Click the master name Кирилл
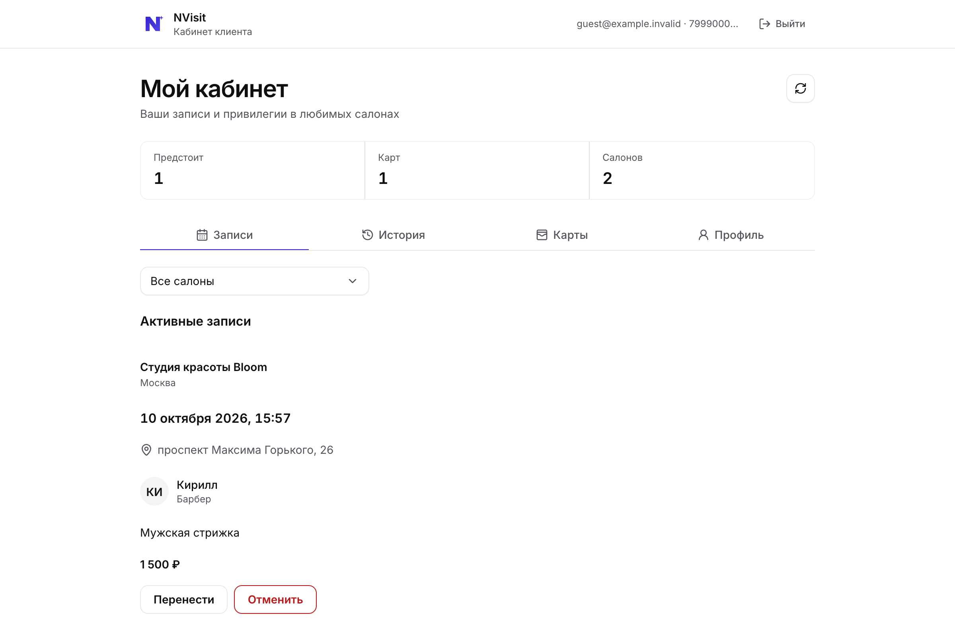 coord(197,485)
